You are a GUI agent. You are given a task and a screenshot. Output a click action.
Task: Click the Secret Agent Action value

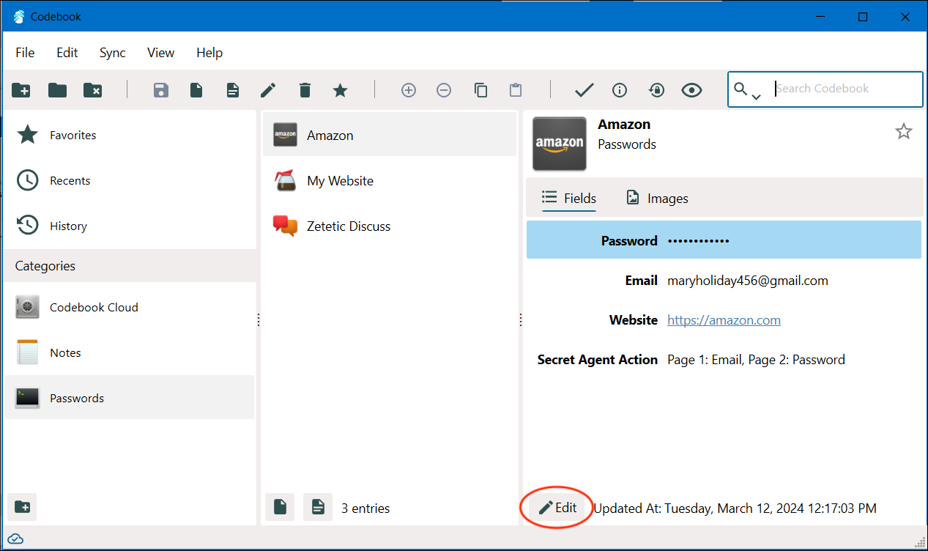point(756,360)
